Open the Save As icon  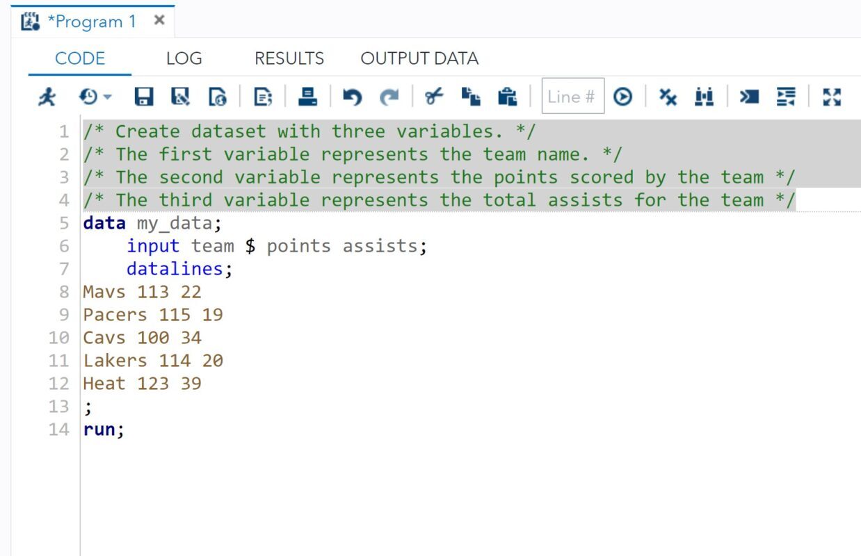point(180,97)
